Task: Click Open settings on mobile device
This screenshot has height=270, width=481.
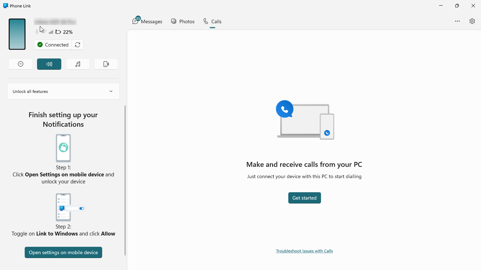Action: (63, 252)
